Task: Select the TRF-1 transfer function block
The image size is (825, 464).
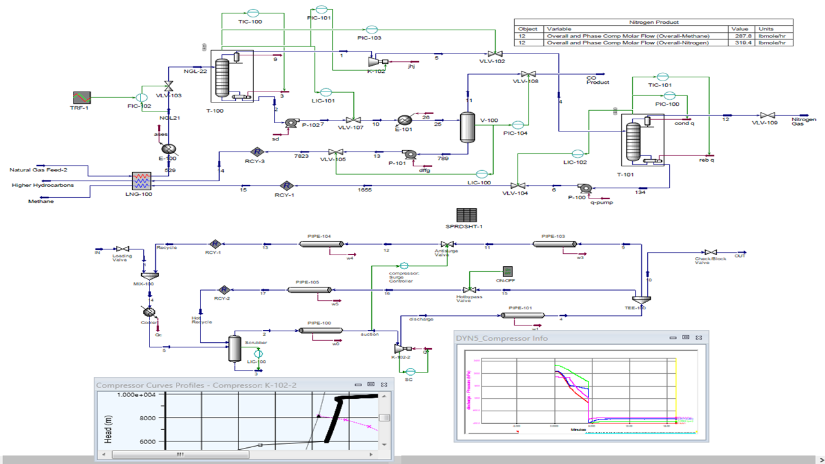Action: tap(82, 97)
